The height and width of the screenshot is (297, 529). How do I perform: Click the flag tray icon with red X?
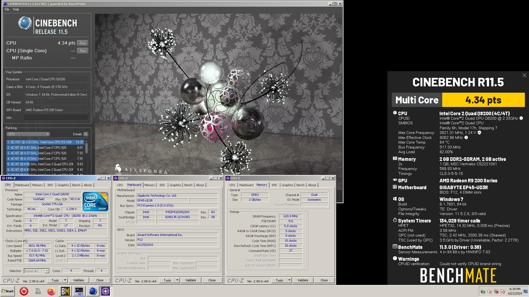click(x=503, y=291)
